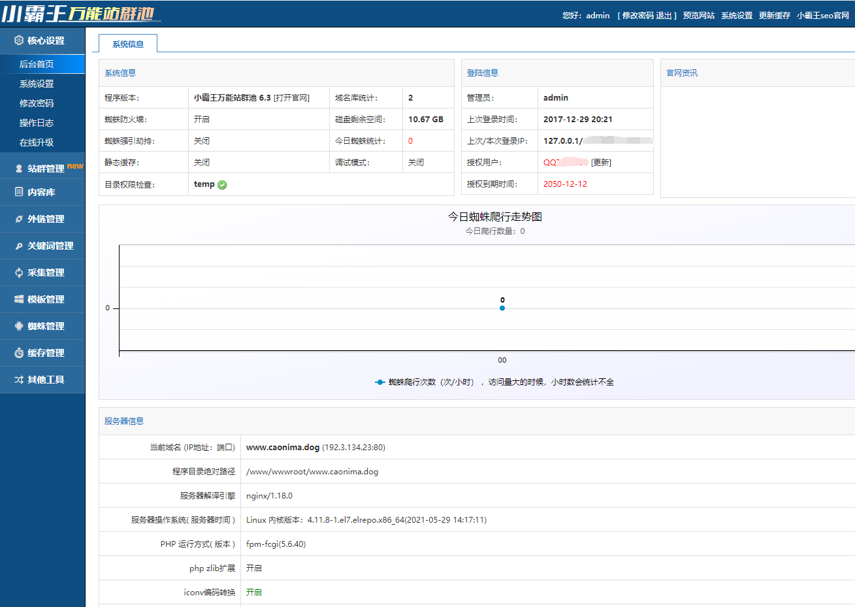Click the admin value beside 管理员
This screenshot has height=607, width=855.
pos(556,98)
